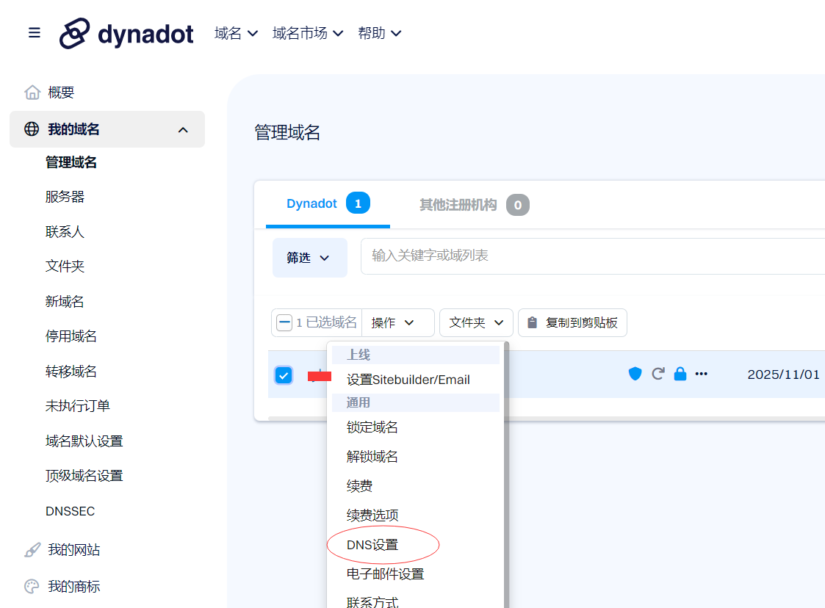
Task: Open the hamburger navigation menu
Action: tap(35, 32)
